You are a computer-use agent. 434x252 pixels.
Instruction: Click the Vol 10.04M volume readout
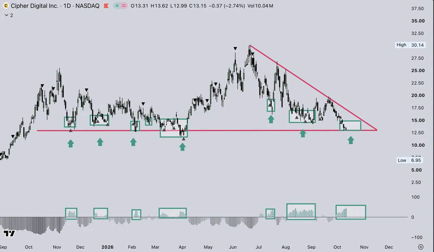[260, 6]
